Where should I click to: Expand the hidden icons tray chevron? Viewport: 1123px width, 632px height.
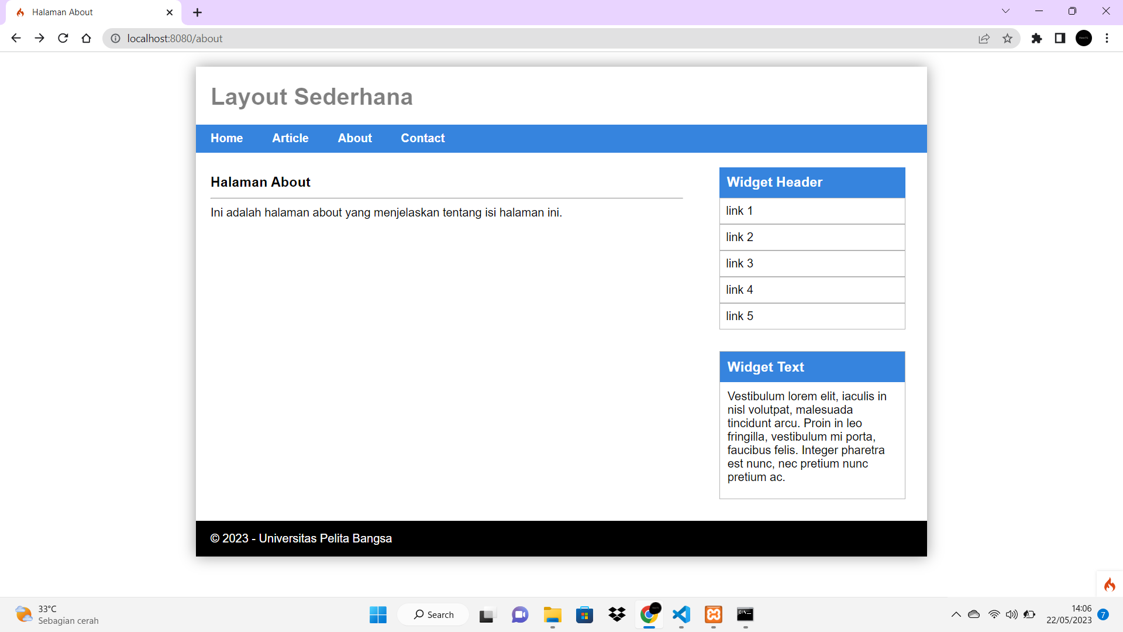956,614
